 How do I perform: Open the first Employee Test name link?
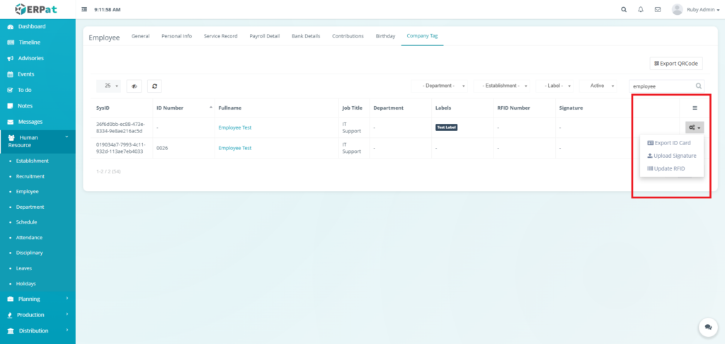click(x=235, y=127)
